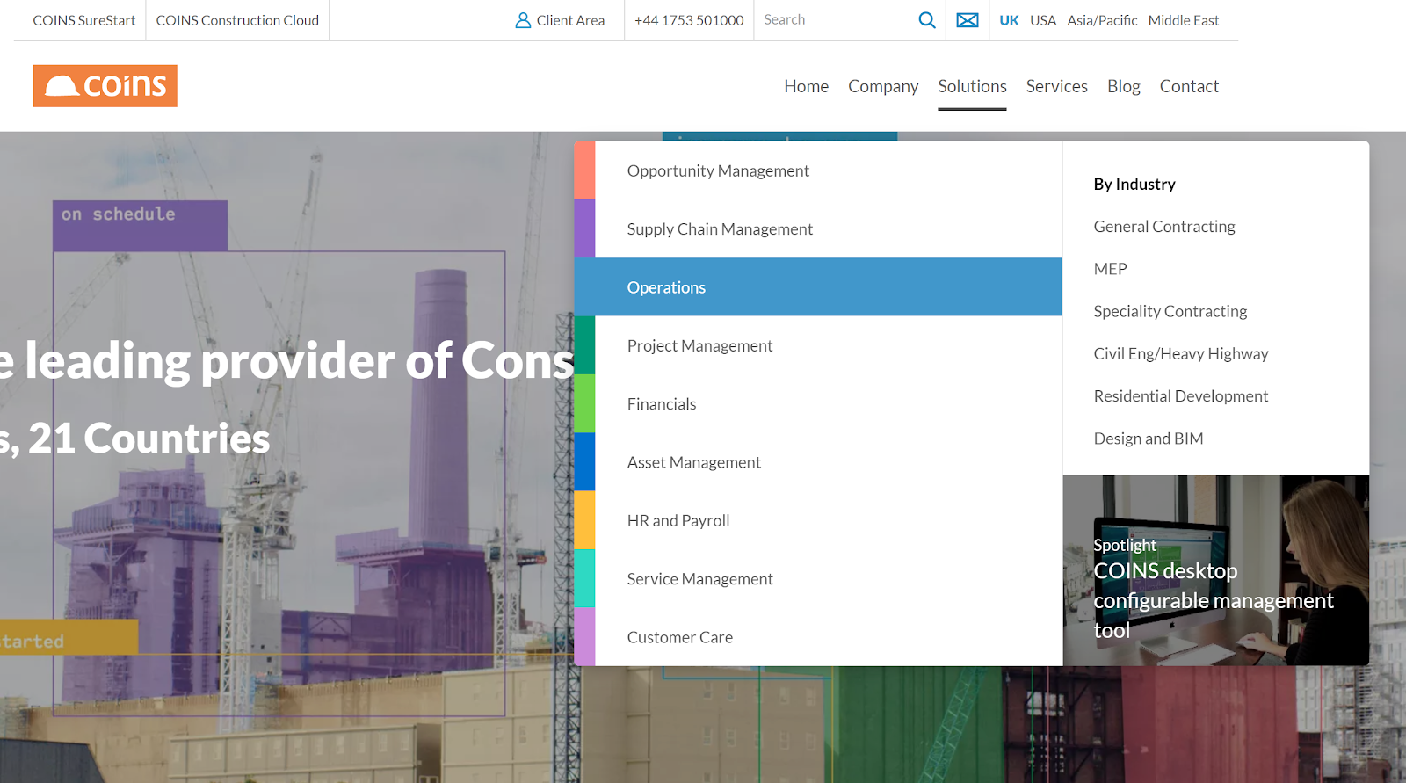Open the General Contracting industry link

pyautogui.click(x=1163, y=227)
